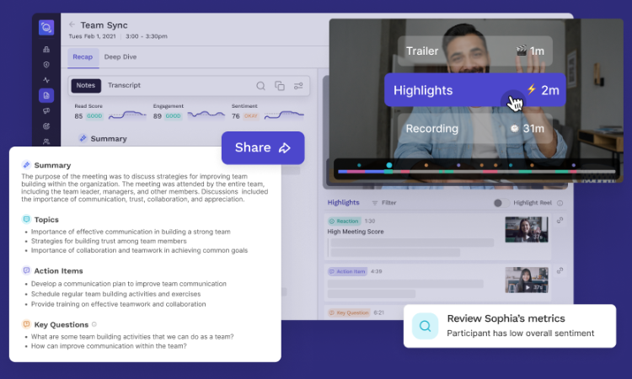Click the 'Tues Feb 1, 2021' meeting date
The height and width of the screenshot is (379, 632).
[x=92, y=36]
